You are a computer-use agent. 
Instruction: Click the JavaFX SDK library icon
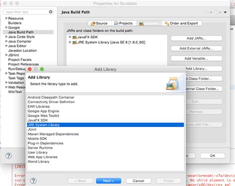click(x=75, y=37)
